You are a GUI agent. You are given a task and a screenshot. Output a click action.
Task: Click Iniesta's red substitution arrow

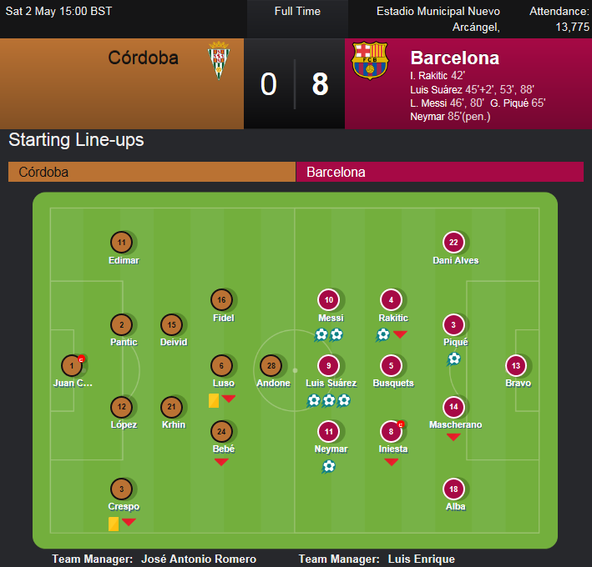(x=391, y=462)
